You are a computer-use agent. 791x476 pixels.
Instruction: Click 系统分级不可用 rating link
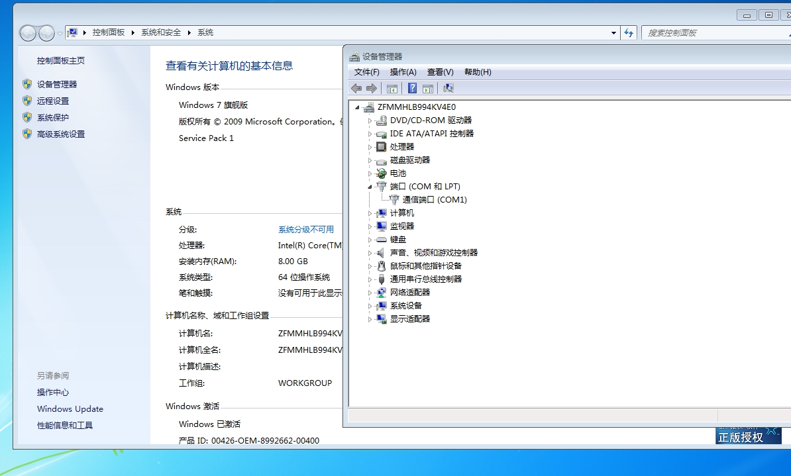(x=305, y=230)
